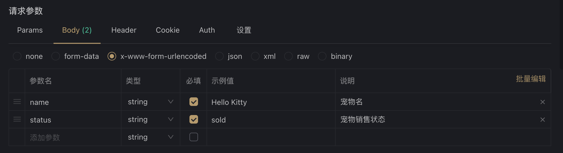Viewport: 563px width, 153px height.
Task: Edit the Hello Kitty example value
Action: 270,102
